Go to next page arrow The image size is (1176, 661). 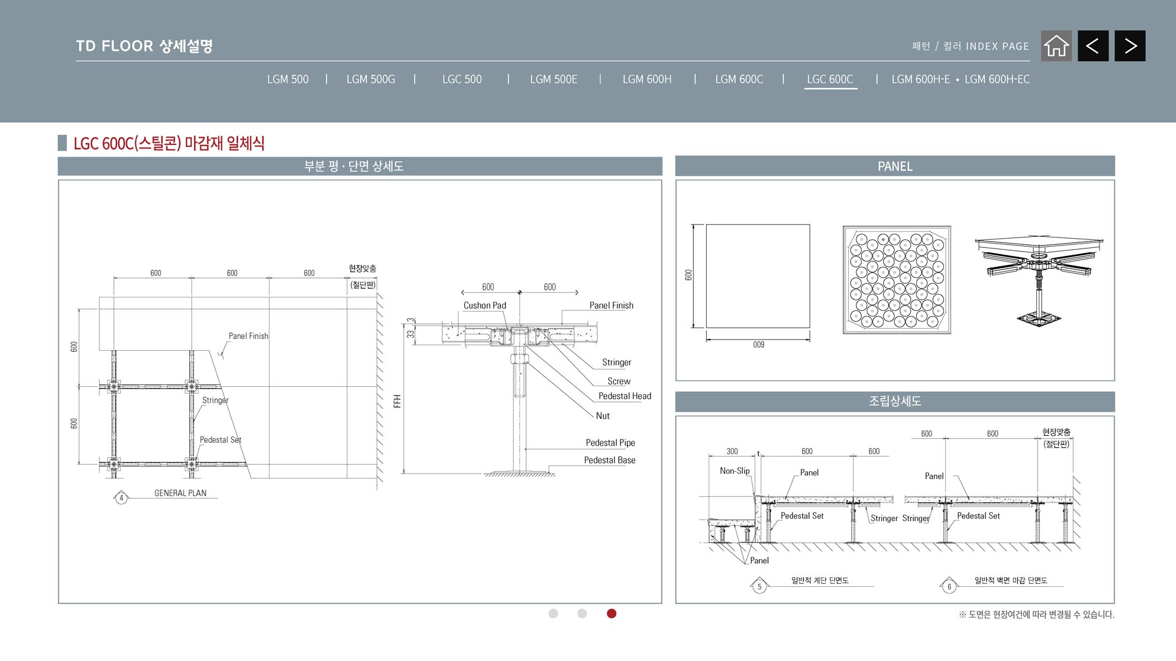pyautogui.click(x=1130, y=46)
